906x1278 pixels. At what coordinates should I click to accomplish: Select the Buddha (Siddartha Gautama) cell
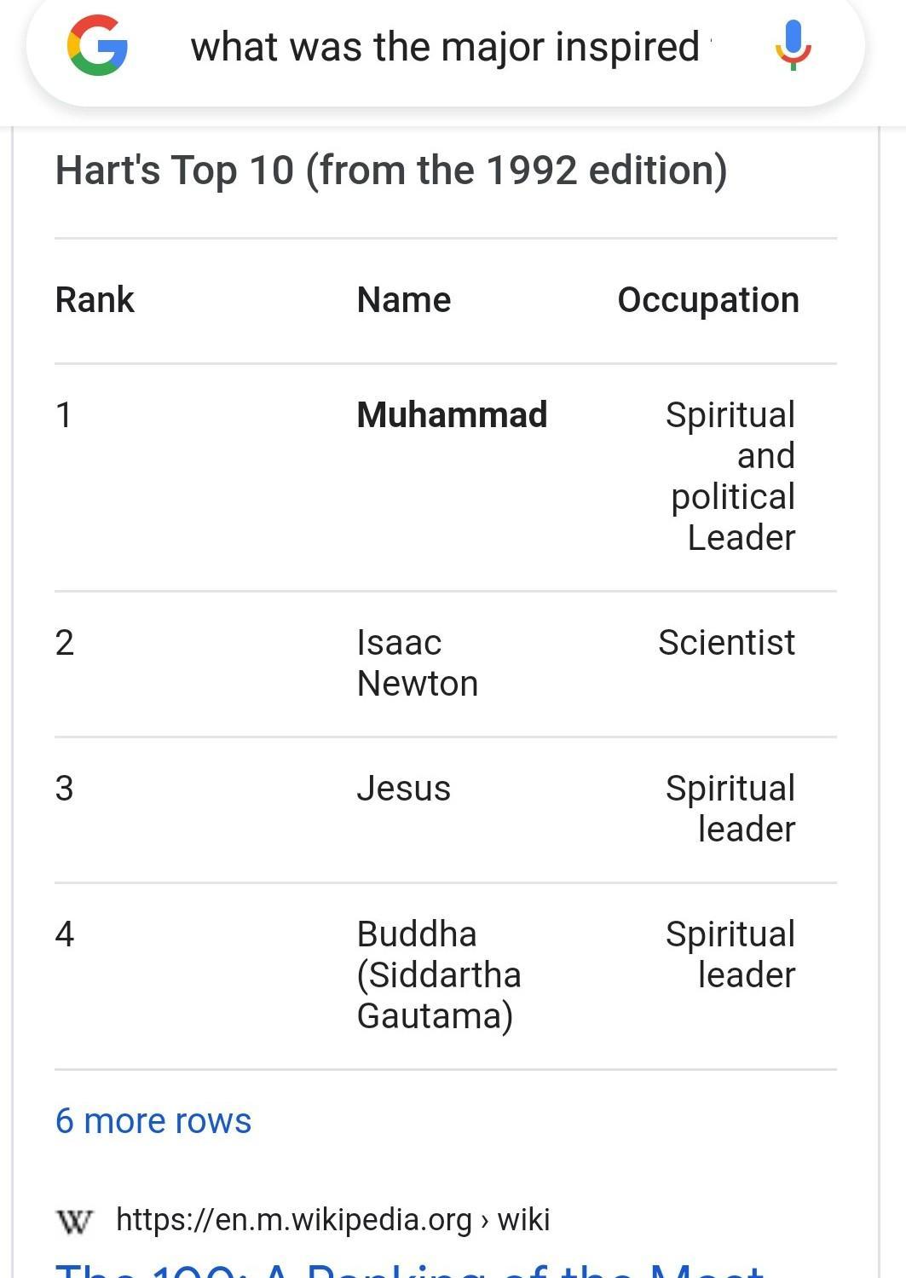coord(439,974)
